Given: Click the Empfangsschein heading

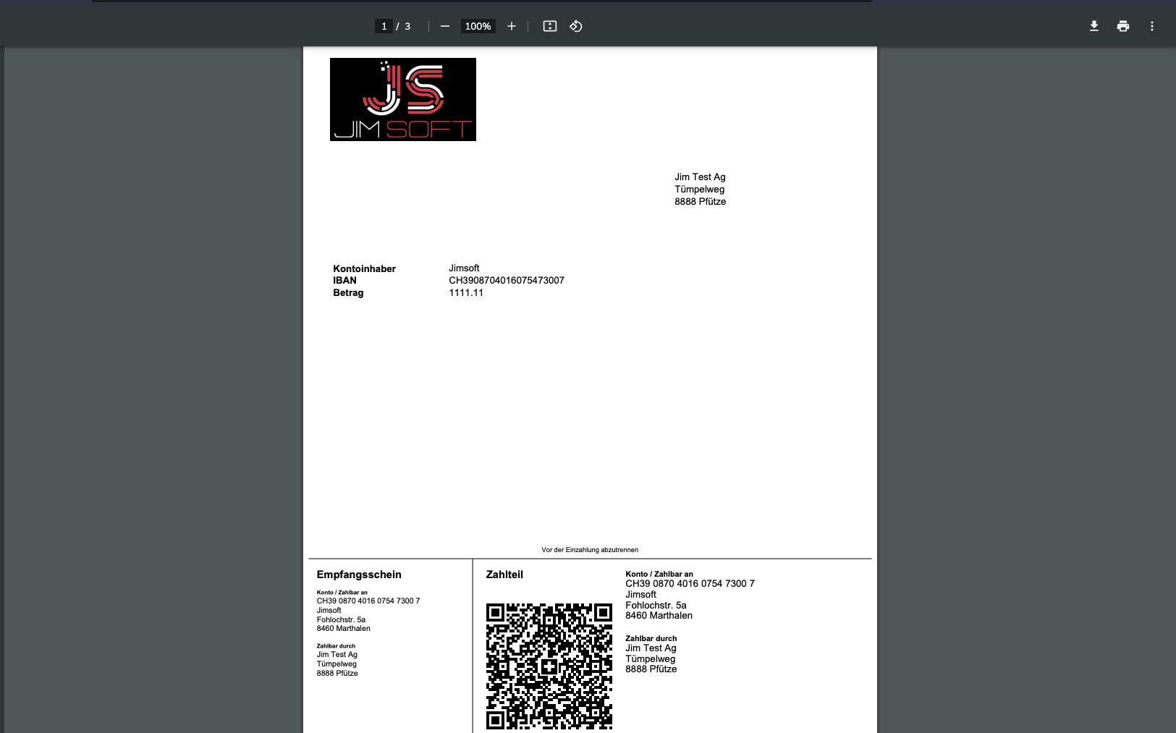Looking at the screenshot, I should click(x=359, y=575).
